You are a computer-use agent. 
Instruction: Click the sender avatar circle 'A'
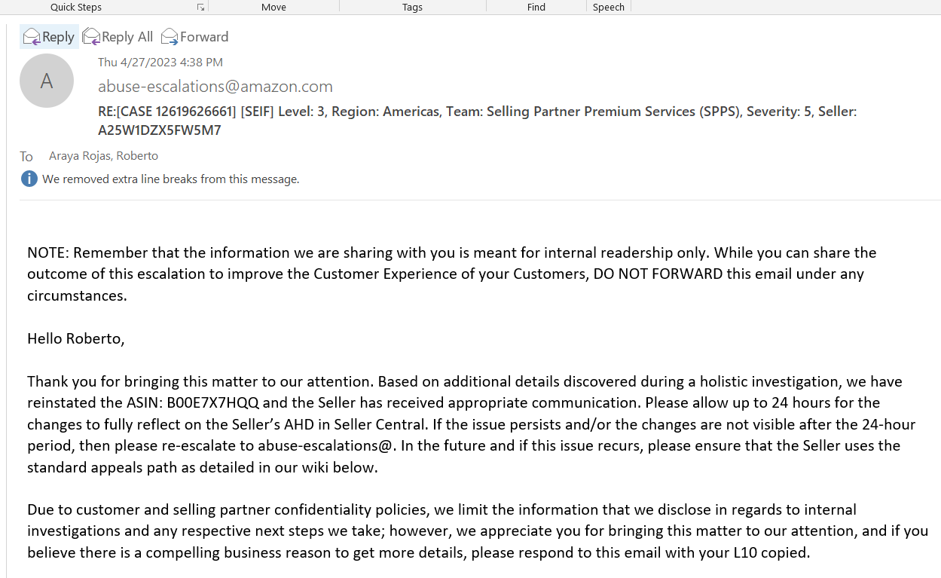pos(47,81)
